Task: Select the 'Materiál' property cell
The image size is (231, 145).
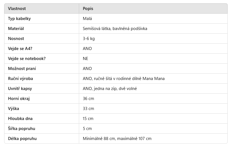Action: (x=16, y=29)
